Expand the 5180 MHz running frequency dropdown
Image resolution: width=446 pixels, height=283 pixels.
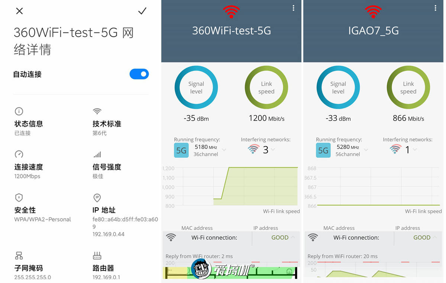pyautogui.click(x=224, y=150)
